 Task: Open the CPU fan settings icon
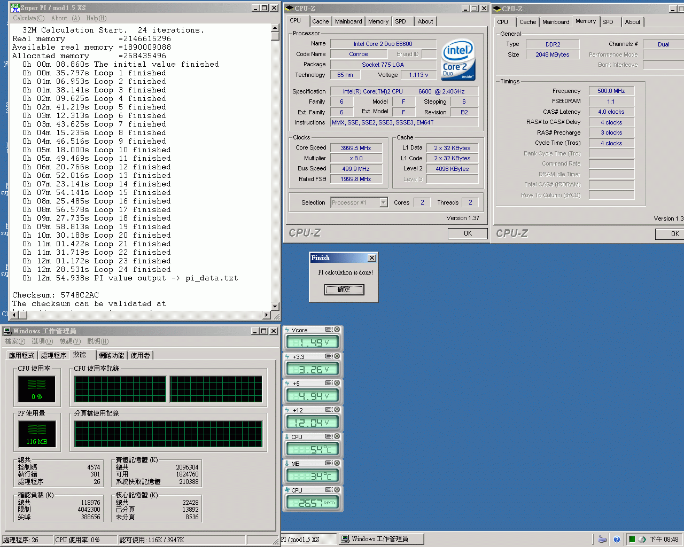[329, 490]
